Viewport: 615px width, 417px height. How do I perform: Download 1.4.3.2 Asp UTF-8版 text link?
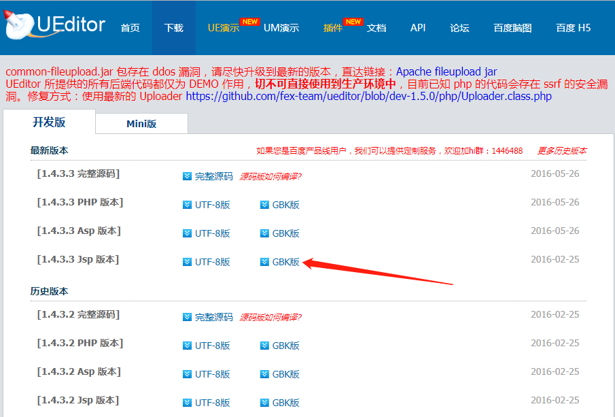pyautogui.click(x=213, y=374)
